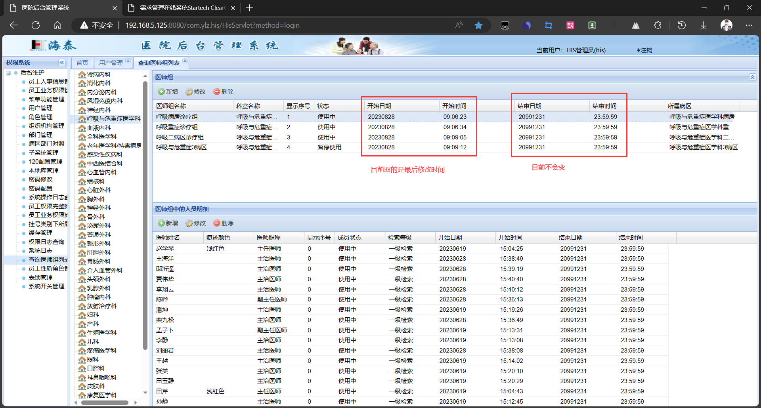761x408 pixels.
Task: Click the green 新增 icon in 医师组 toolbar
Action: click(162, 92)
